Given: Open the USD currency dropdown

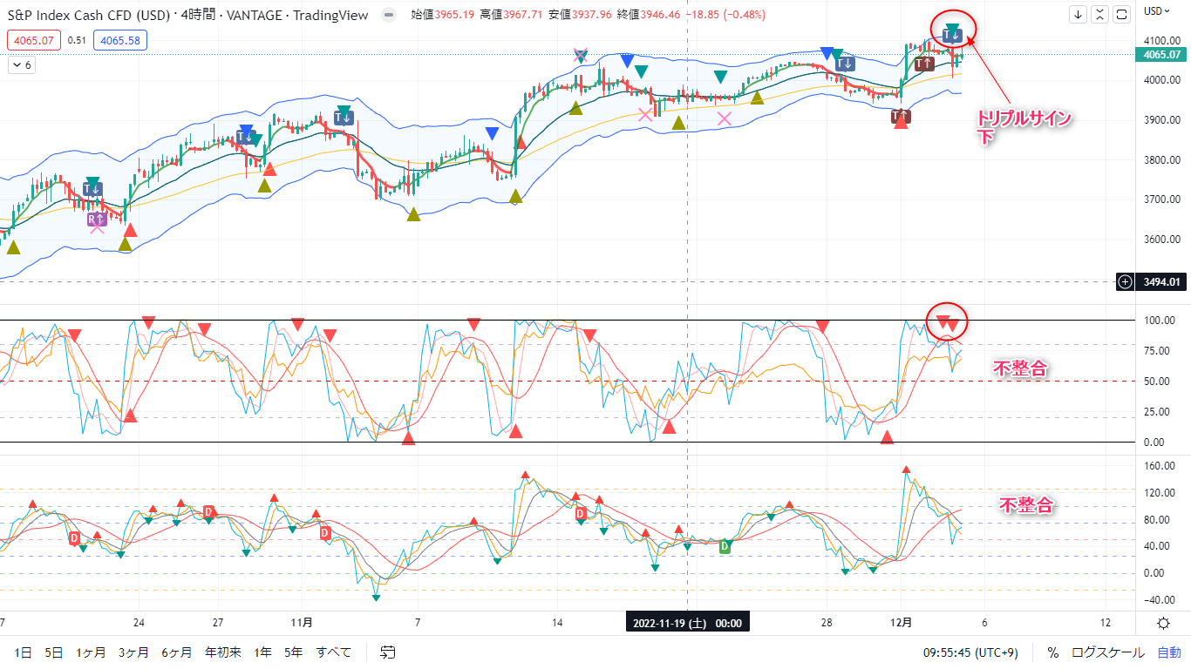Looking at the screenshot, I should coord(1157,11).
